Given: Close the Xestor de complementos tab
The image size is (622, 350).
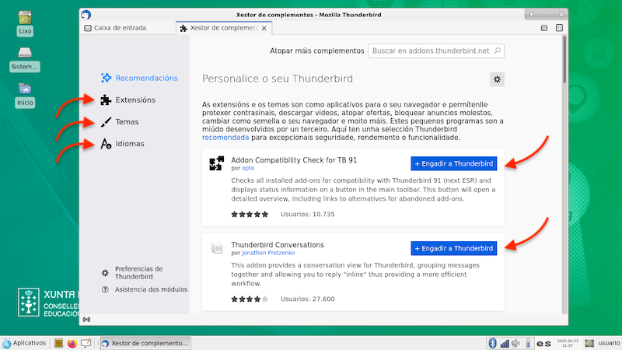Looking at the screenshot, I should click(x=264, y=28).
